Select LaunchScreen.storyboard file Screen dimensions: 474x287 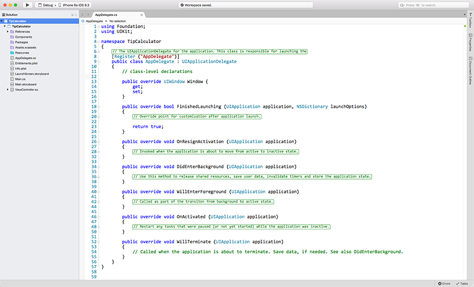(32, 74)
